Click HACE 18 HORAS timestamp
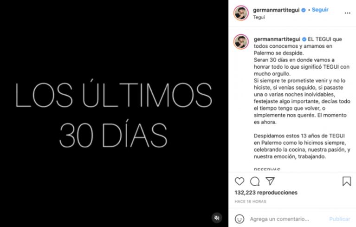The width and height of the screenshot is (356, 227). click(x=250, y=201)
